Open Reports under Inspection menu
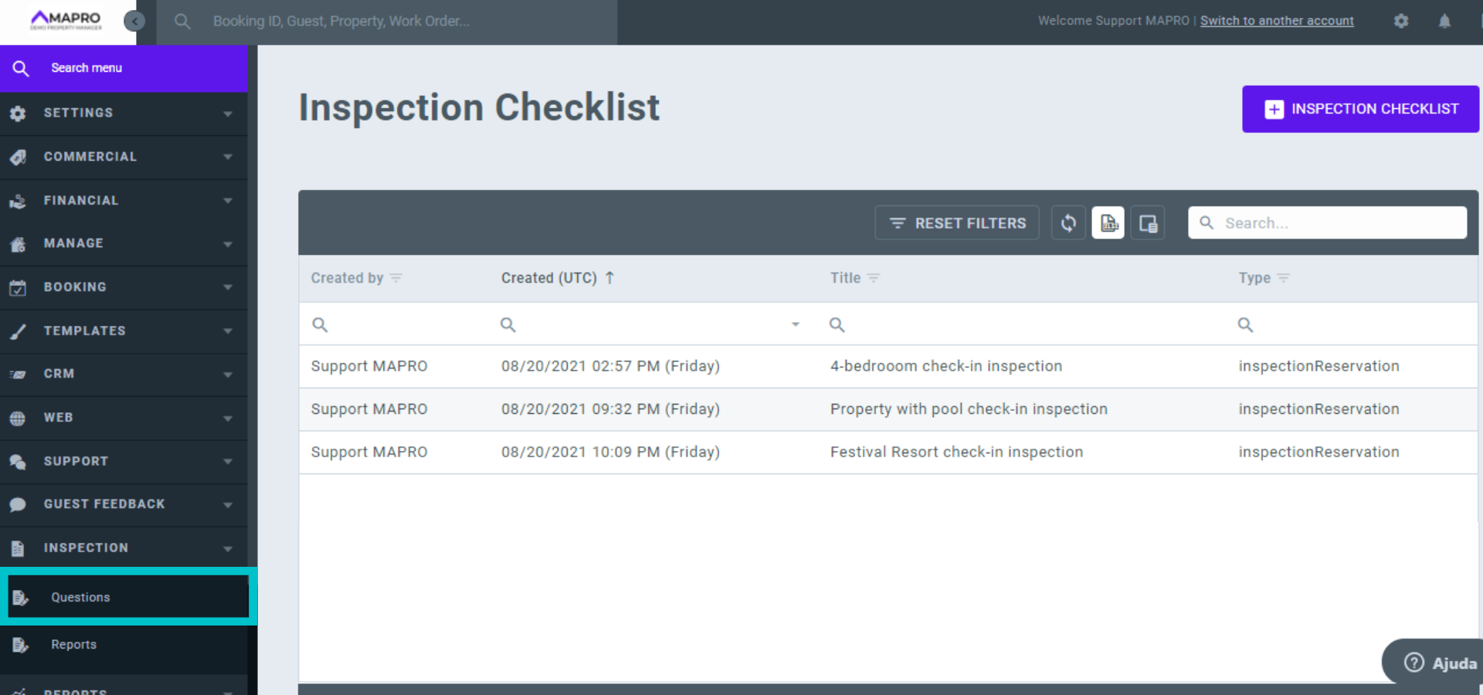 [74, 645]
